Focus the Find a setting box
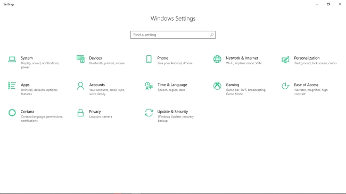Viewport: 346px width, 194px height. coord(173,35)
